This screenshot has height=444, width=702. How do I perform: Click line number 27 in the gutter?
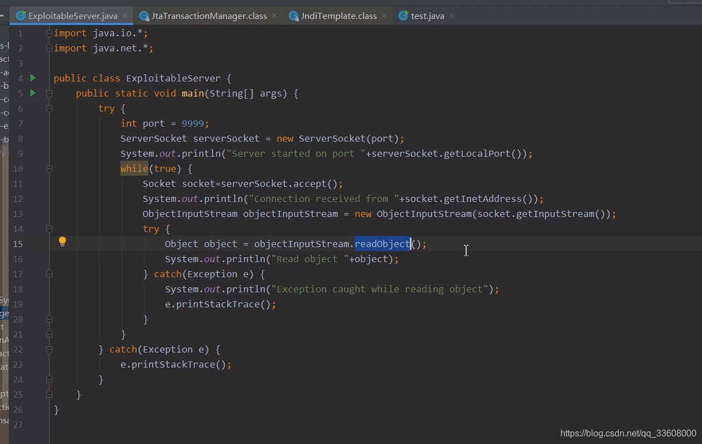click(x=17, y=424)
